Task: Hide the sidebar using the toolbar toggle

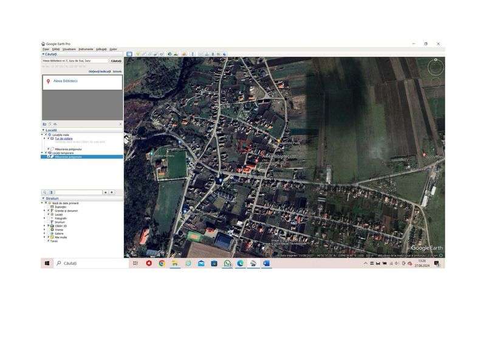Action: point(129,54)
